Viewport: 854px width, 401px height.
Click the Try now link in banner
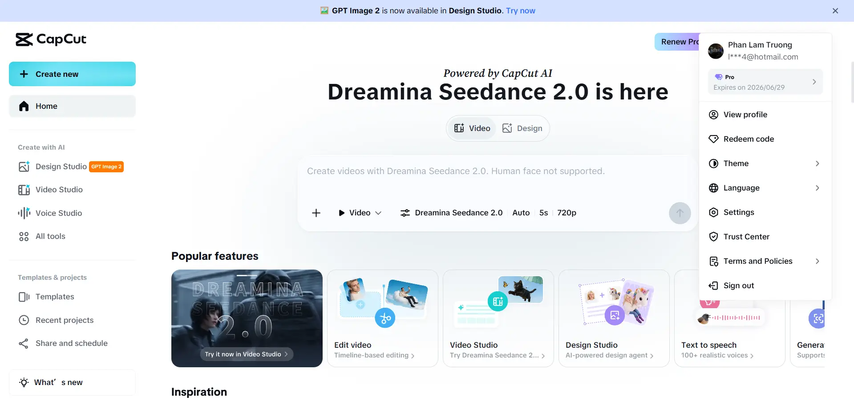coord(520,11)
